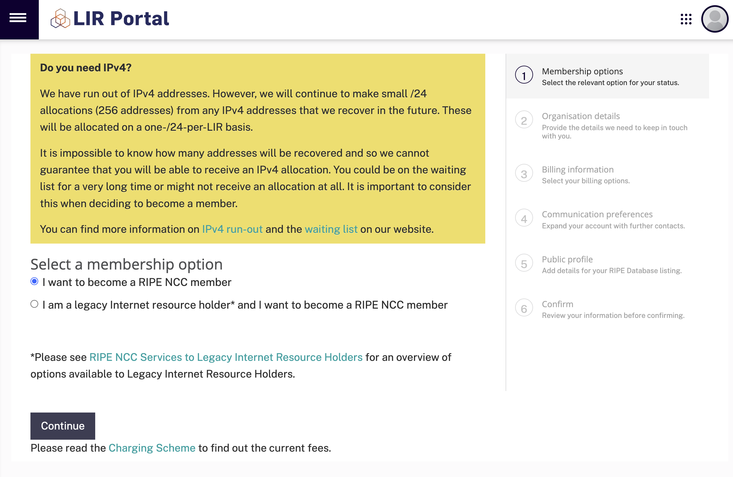Select legacy Internet resource holder option
Viewport: 733px width, 477px height.
[34, 304]
